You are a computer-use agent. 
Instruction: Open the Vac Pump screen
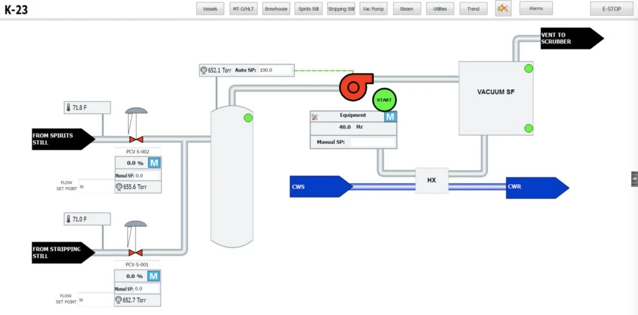[x=373, y=8]
